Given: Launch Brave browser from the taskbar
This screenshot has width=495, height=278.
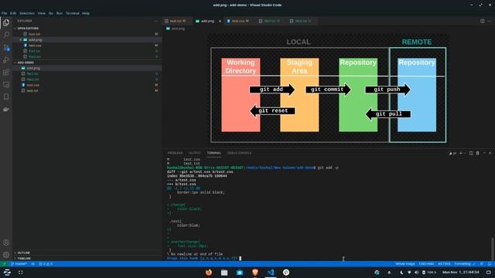Looking at the screenshot, I should (255, 273).
